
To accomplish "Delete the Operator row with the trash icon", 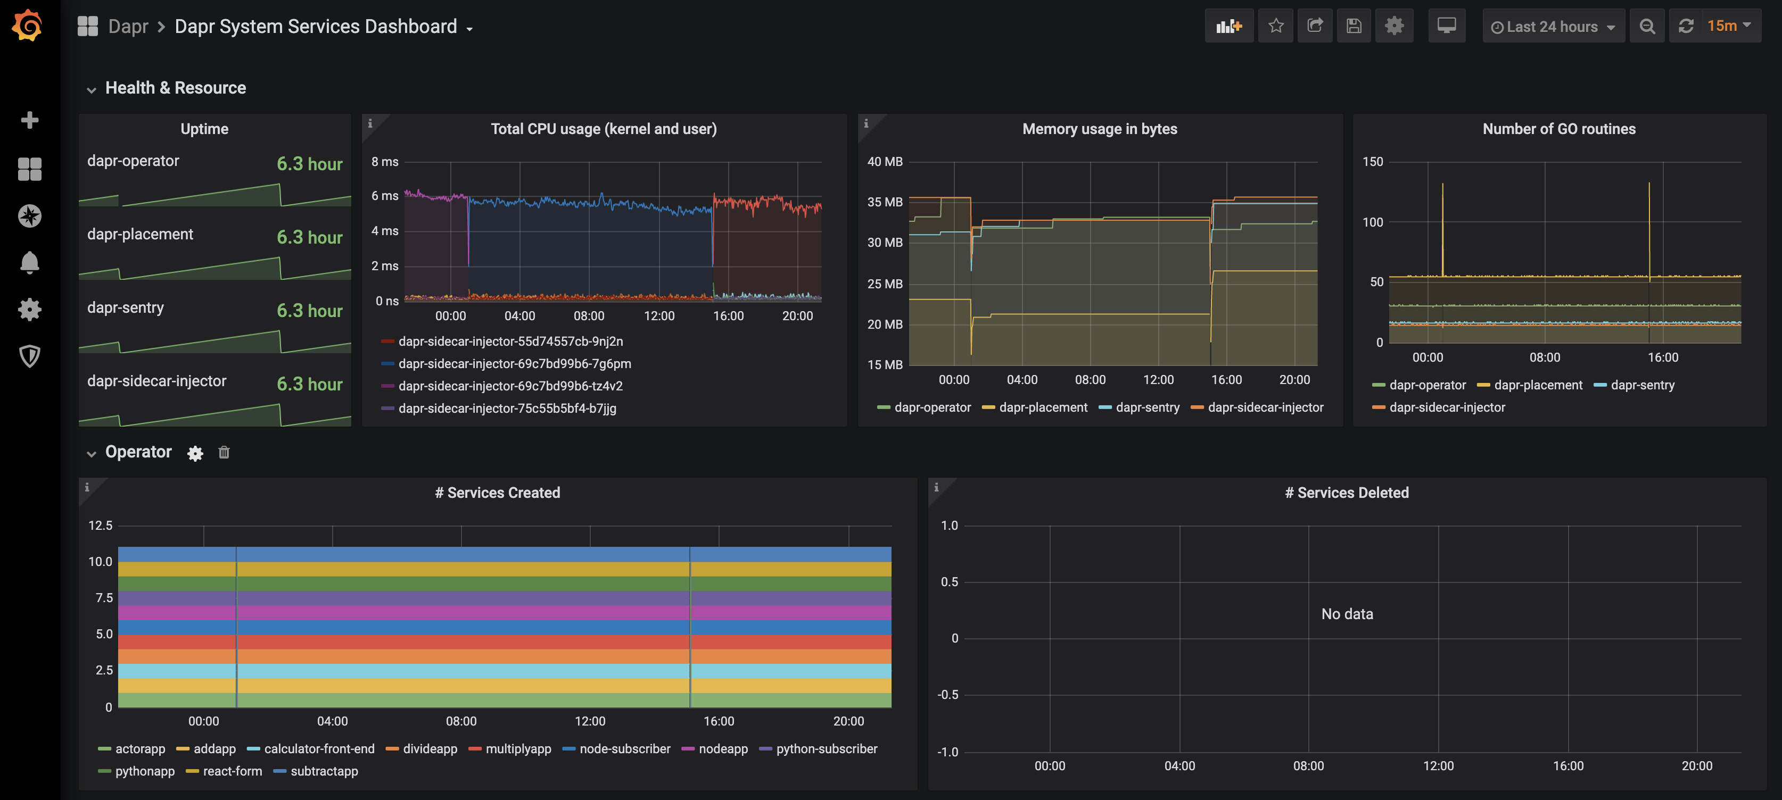I will [x=224, y=453].
